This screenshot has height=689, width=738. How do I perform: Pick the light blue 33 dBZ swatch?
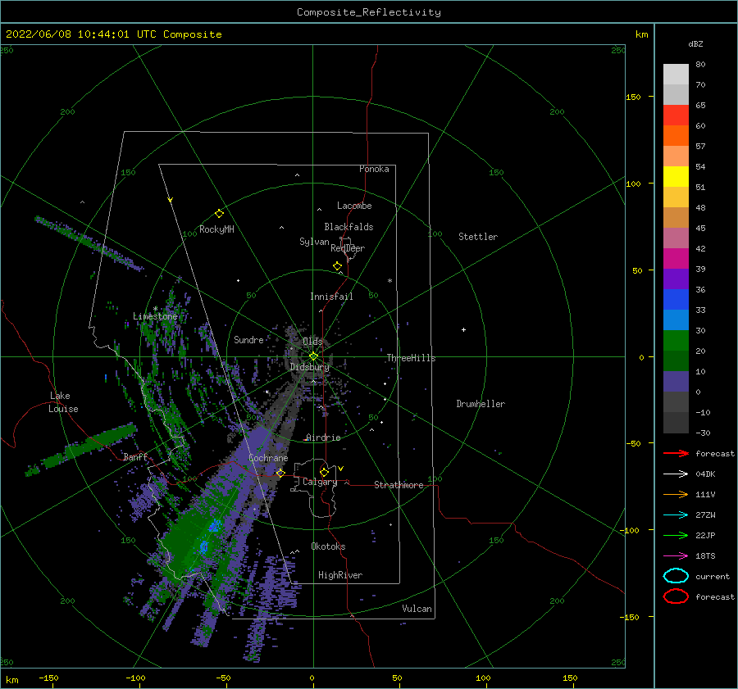click(x=676, y=320)
